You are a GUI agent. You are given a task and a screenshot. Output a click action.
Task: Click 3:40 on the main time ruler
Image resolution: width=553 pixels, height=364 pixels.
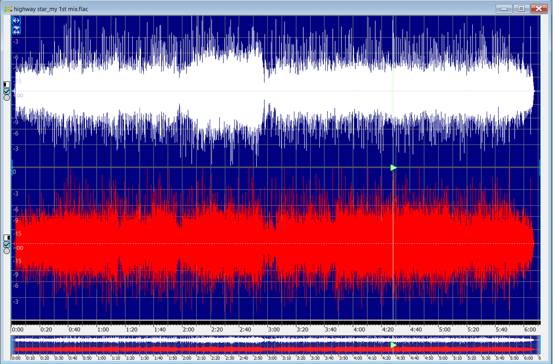pos(331,329)
